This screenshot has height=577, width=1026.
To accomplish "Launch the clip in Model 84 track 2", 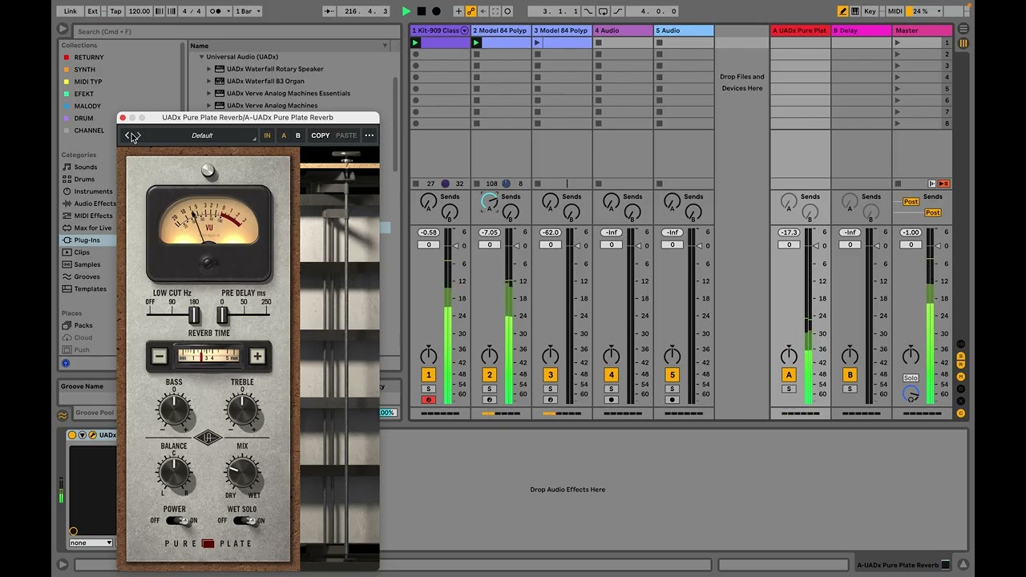I will click(476, 42).
